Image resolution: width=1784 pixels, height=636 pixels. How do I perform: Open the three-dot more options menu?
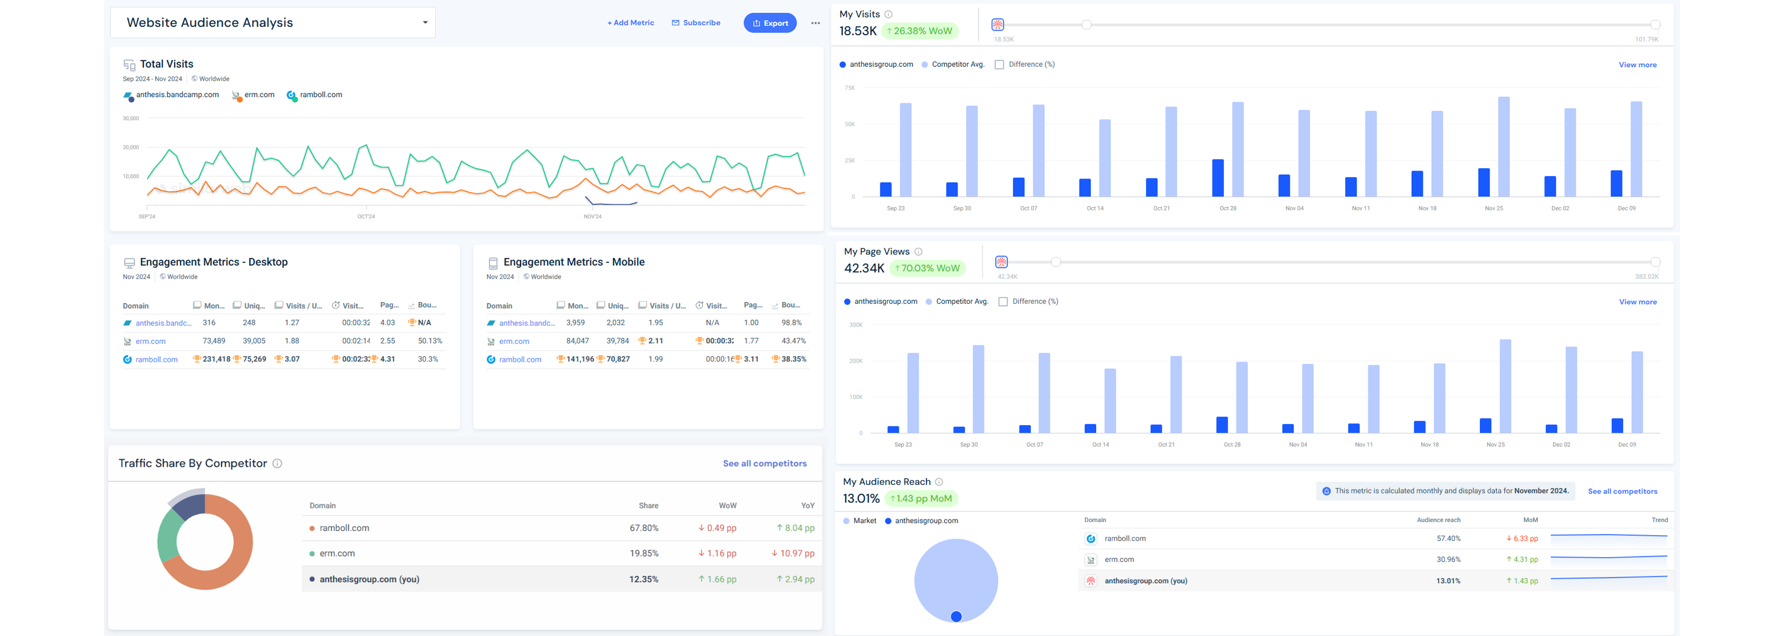[x=815, y=23]
